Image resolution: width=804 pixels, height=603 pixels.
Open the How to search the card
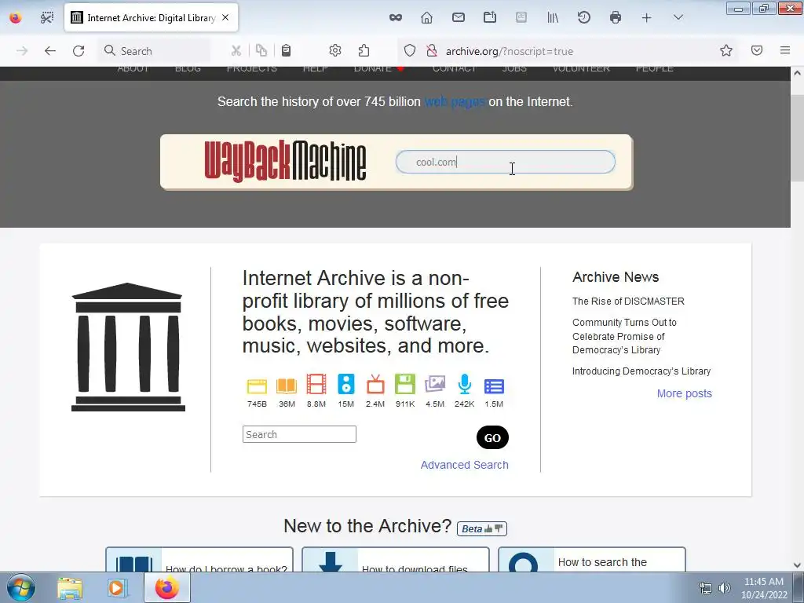point(592,560)
